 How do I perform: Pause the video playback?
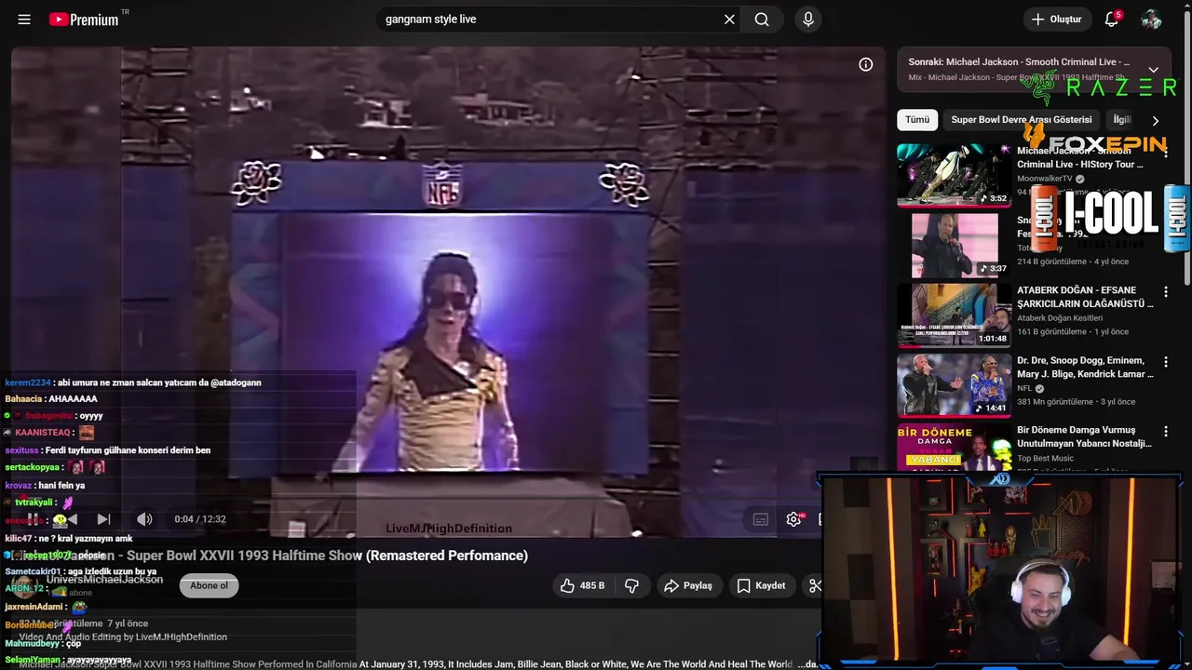(34, 519)
